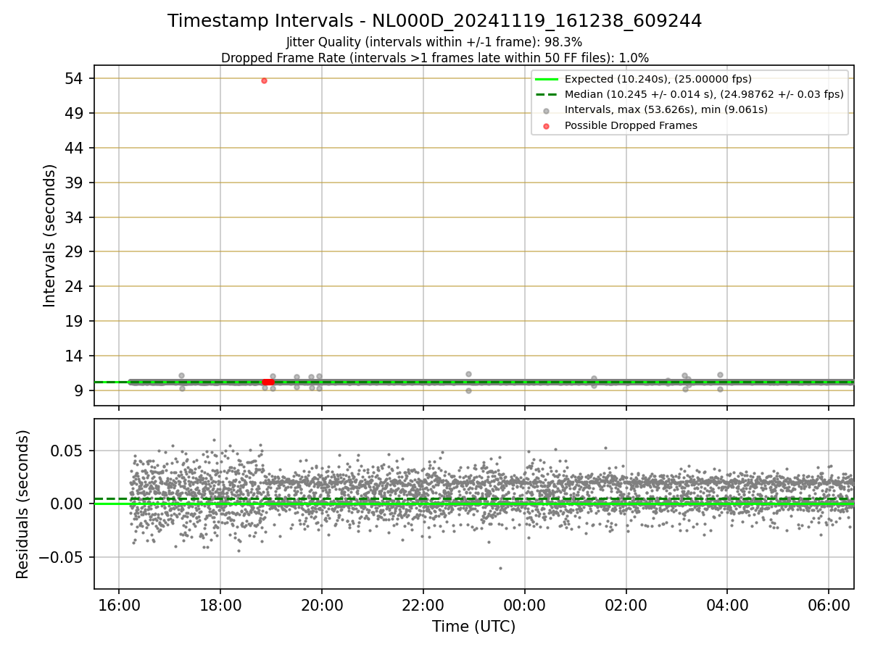
Task: Click the '22:00' x-axis tick label
Action: coord(423,604)
